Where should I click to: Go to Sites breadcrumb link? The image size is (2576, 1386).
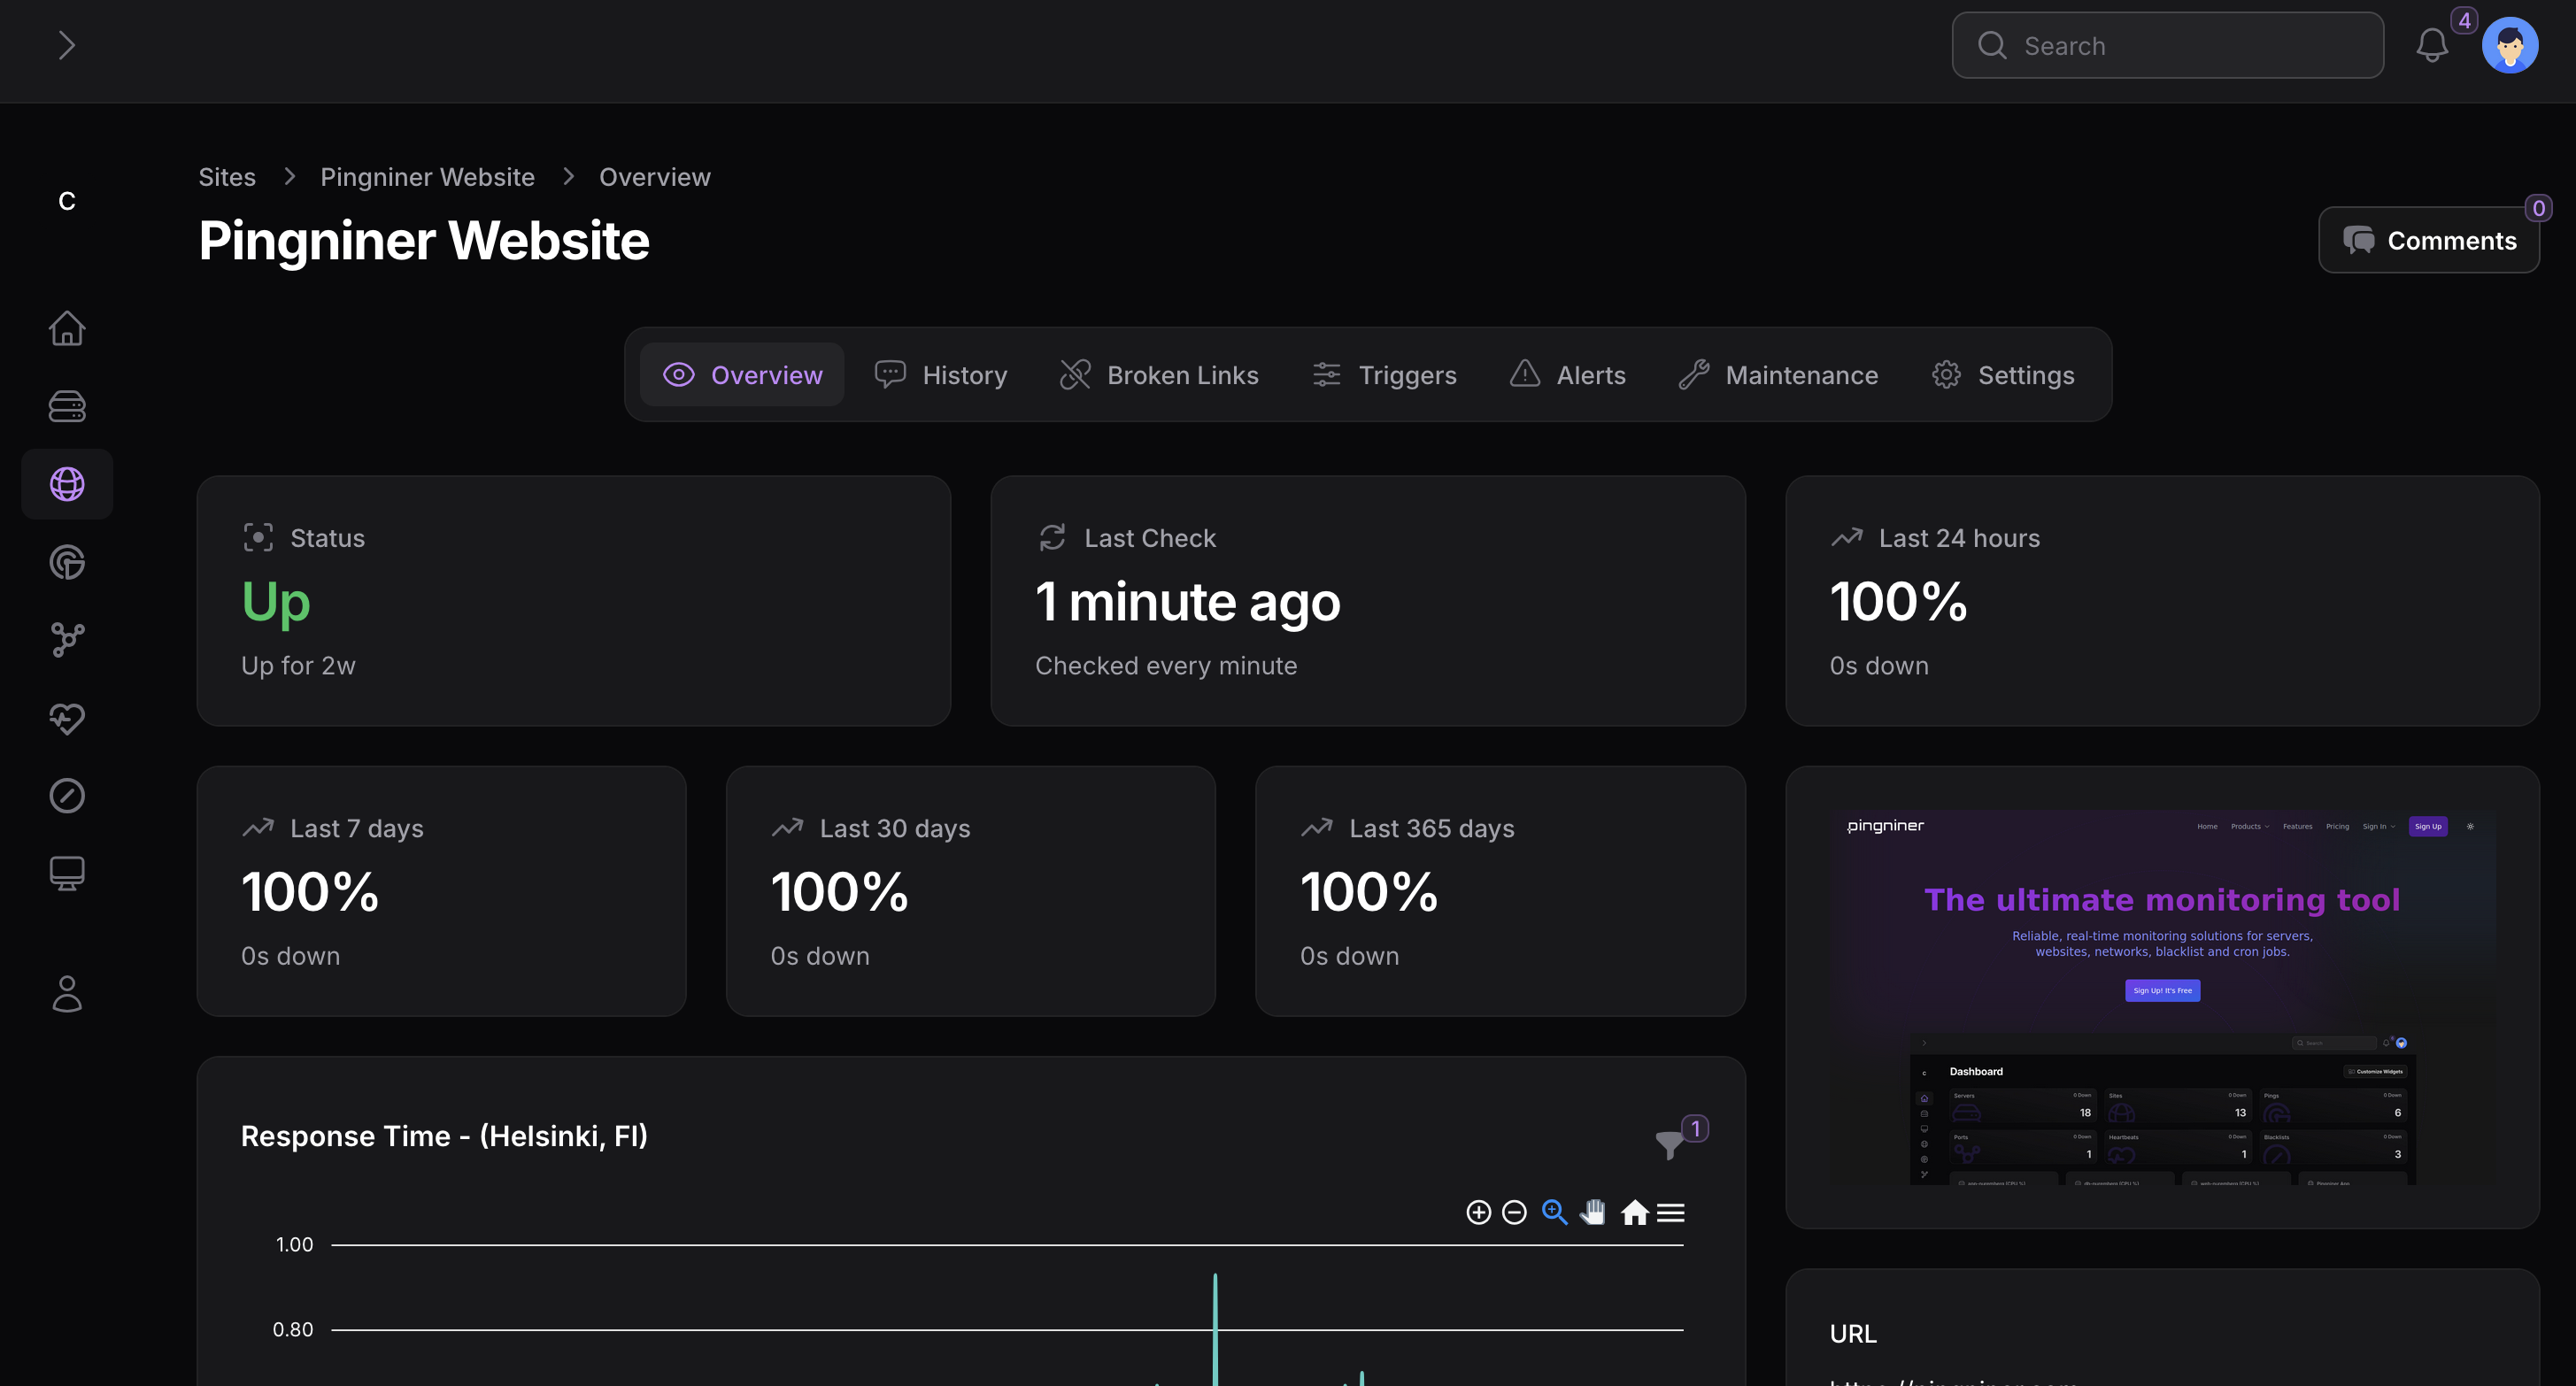[x=227, y=177]
